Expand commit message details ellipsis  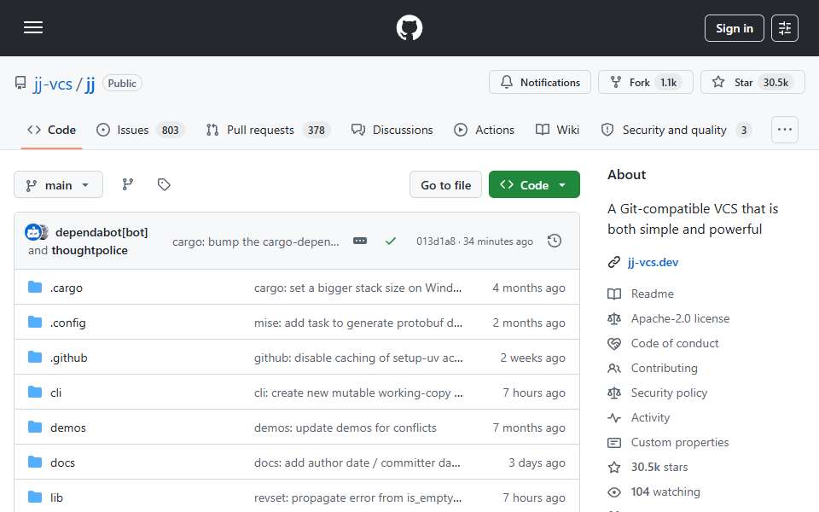click(360, 241)
